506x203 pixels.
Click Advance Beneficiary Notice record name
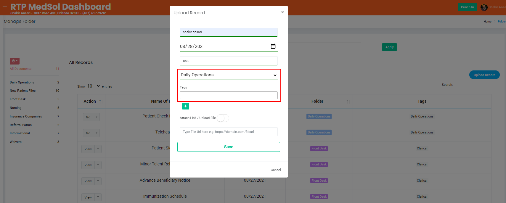165,180
